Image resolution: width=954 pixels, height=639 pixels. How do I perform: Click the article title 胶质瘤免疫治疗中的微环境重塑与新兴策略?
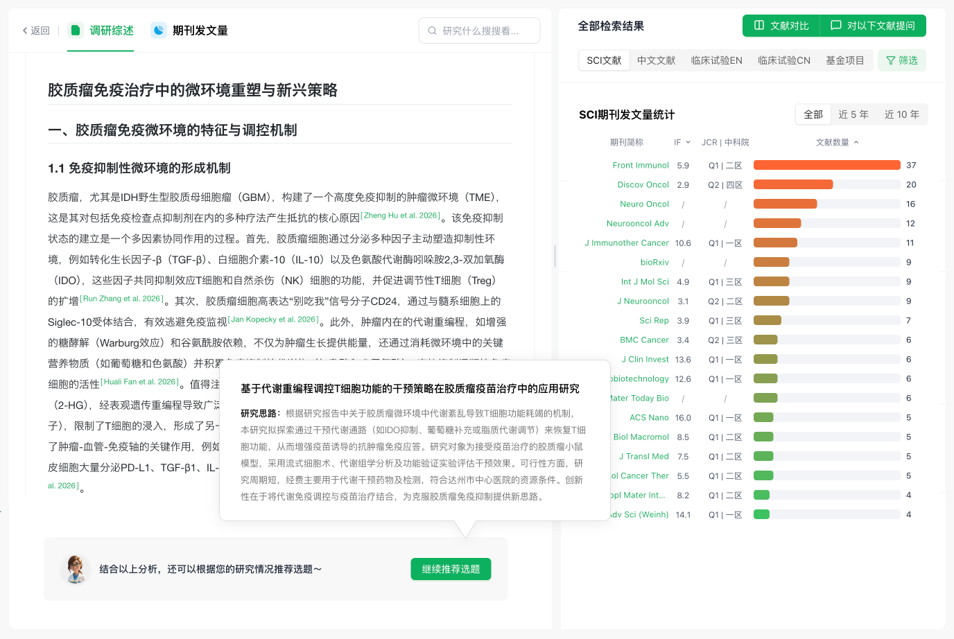[x=192, y=90]
